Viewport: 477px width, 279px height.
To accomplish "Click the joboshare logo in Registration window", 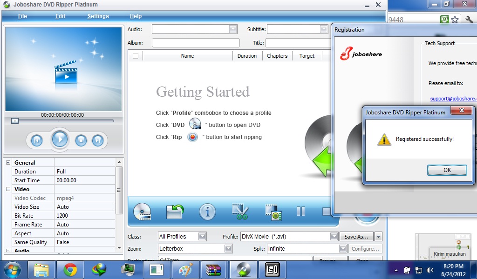I will pyautogui.click(x=361, y=53).
